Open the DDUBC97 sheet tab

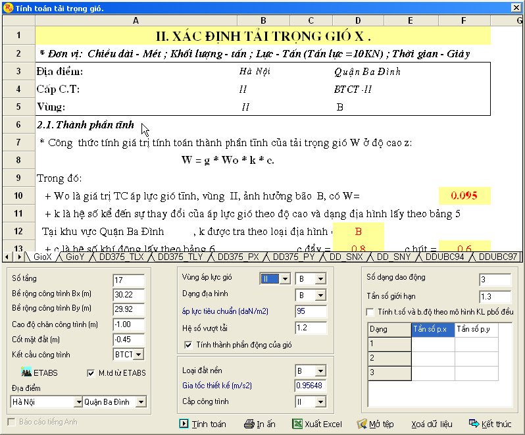pyautogui.click(x=498, y=257)
